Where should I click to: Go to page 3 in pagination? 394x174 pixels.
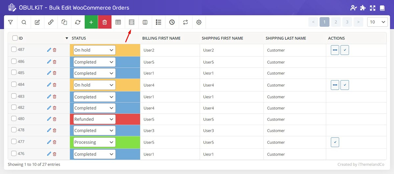pos(347,22)
